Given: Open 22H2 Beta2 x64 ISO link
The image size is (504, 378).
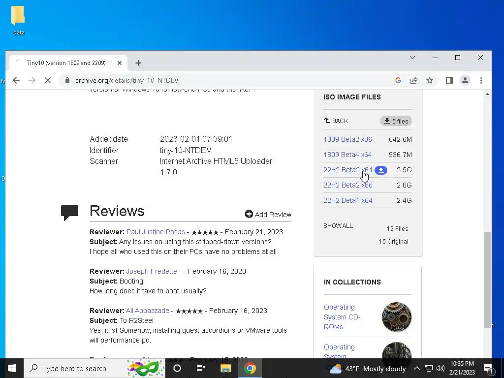Looking at the screenshot, I should point(347,170).
